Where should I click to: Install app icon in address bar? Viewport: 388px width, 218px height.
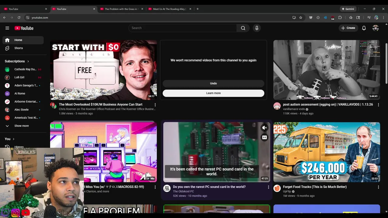coord(294,18)
